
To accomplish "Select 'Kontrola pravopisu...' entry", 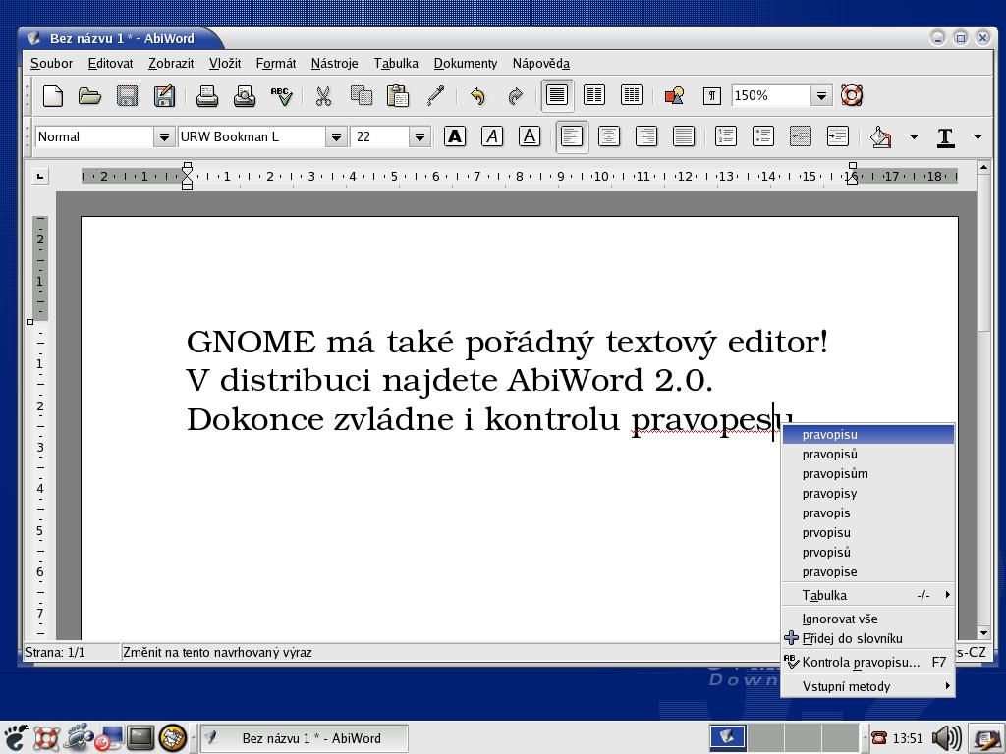I will coord(868,663).
